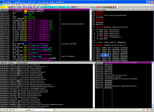Viewport: 154px width, 112px height.
Task: Open Windows list with W icon
Action: (x=50, y=7)
